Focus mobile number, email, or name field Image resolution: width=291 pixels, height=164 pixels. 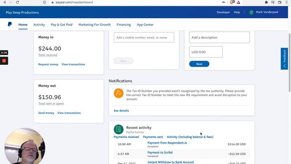[x=144, y=37]
